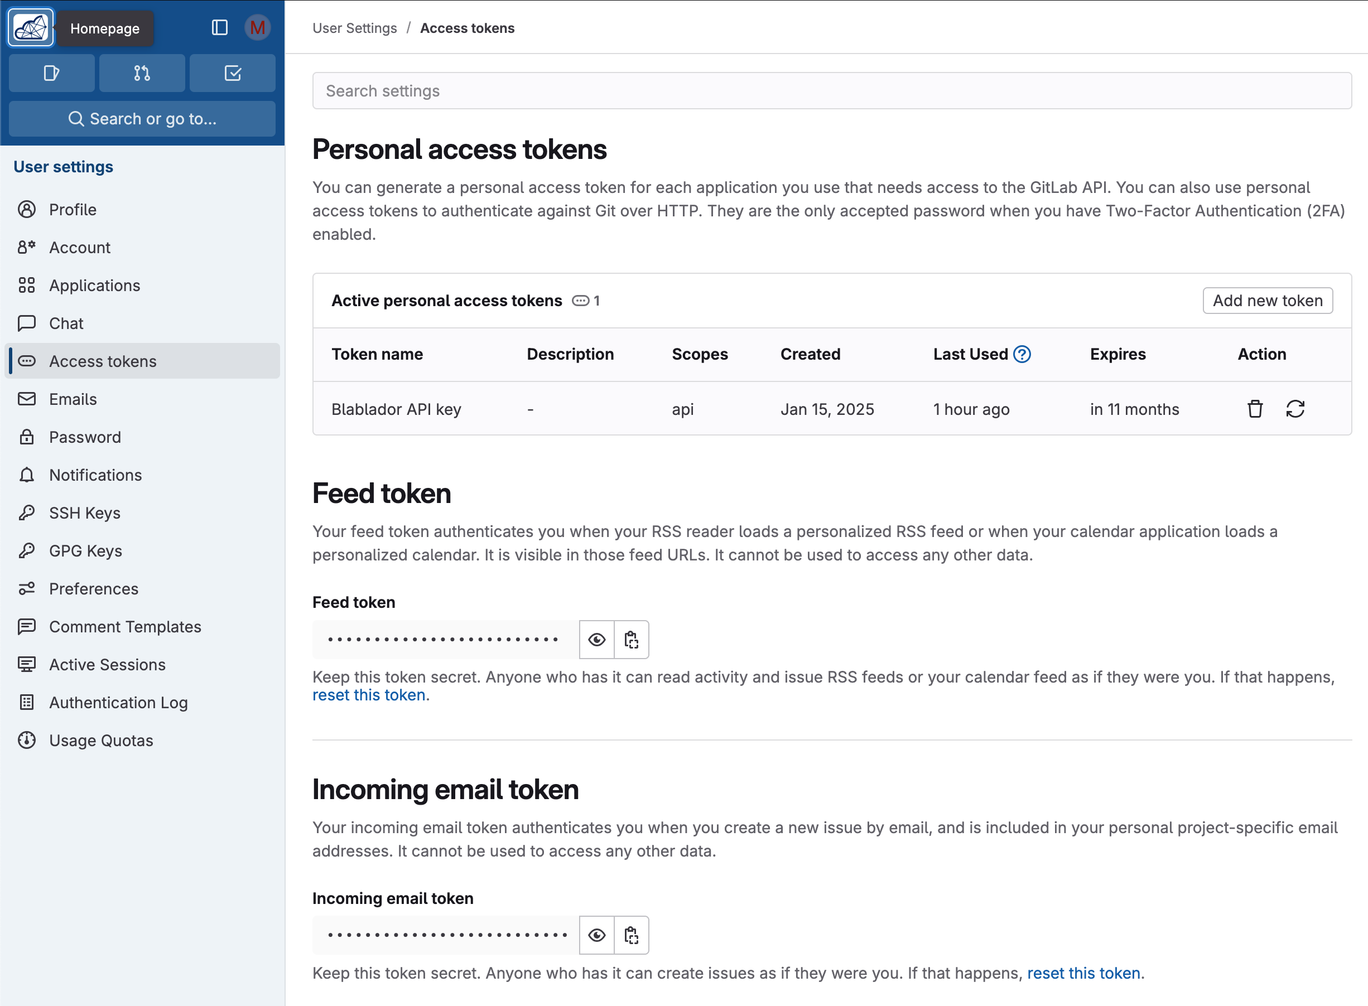Revoke the Blablador API key token
1368x1006 pixels.
coord(1255,409)
